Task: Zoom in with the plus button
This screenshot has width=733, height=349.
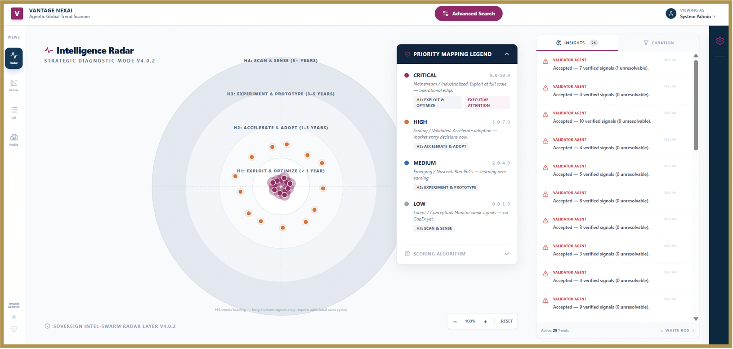Action: click(x=485, y=322)
